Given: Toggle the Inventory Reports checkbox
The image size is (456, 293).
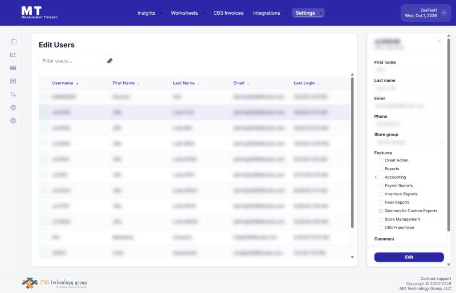Looking at the screenshot, I should [x=380, y=194].
